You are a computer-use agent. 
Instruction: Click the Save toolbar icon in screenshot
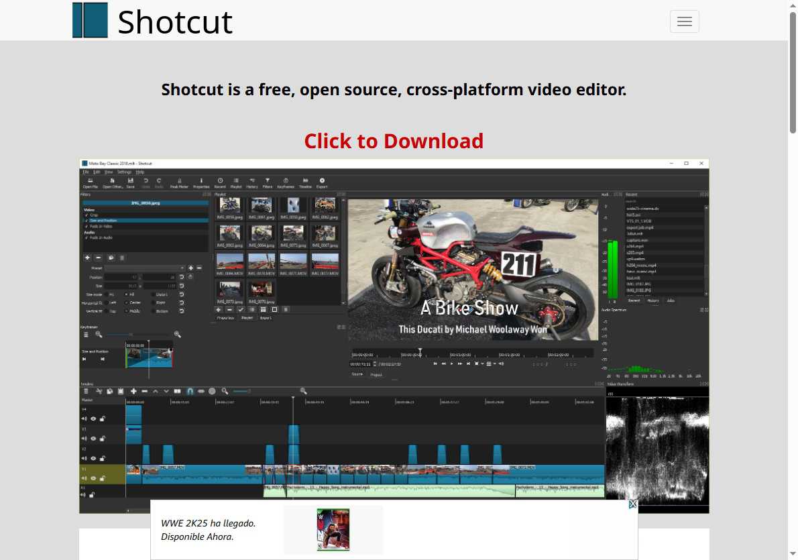pos(130,183)
